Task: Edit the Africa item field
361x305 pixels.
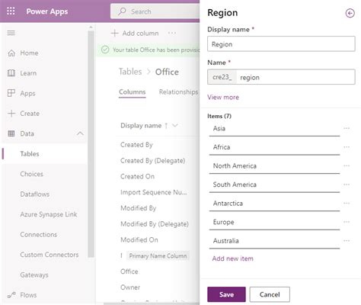Action: click(x=274, y=147)
